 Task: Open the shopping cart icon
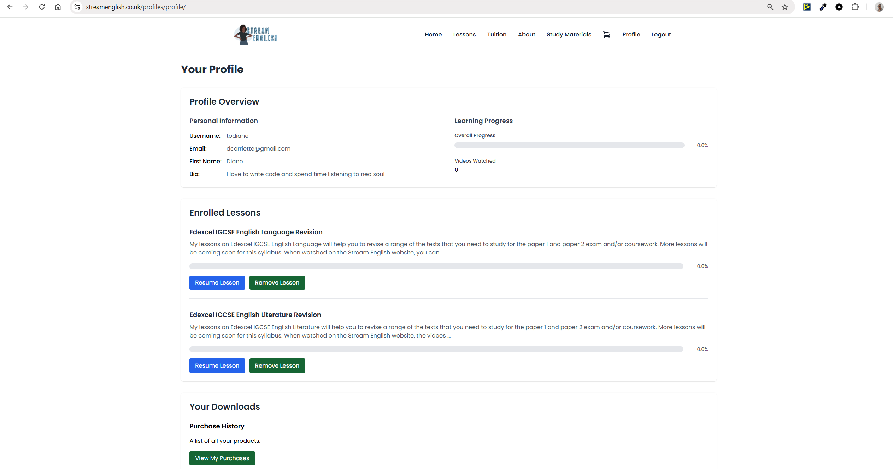tap(606, 35)
